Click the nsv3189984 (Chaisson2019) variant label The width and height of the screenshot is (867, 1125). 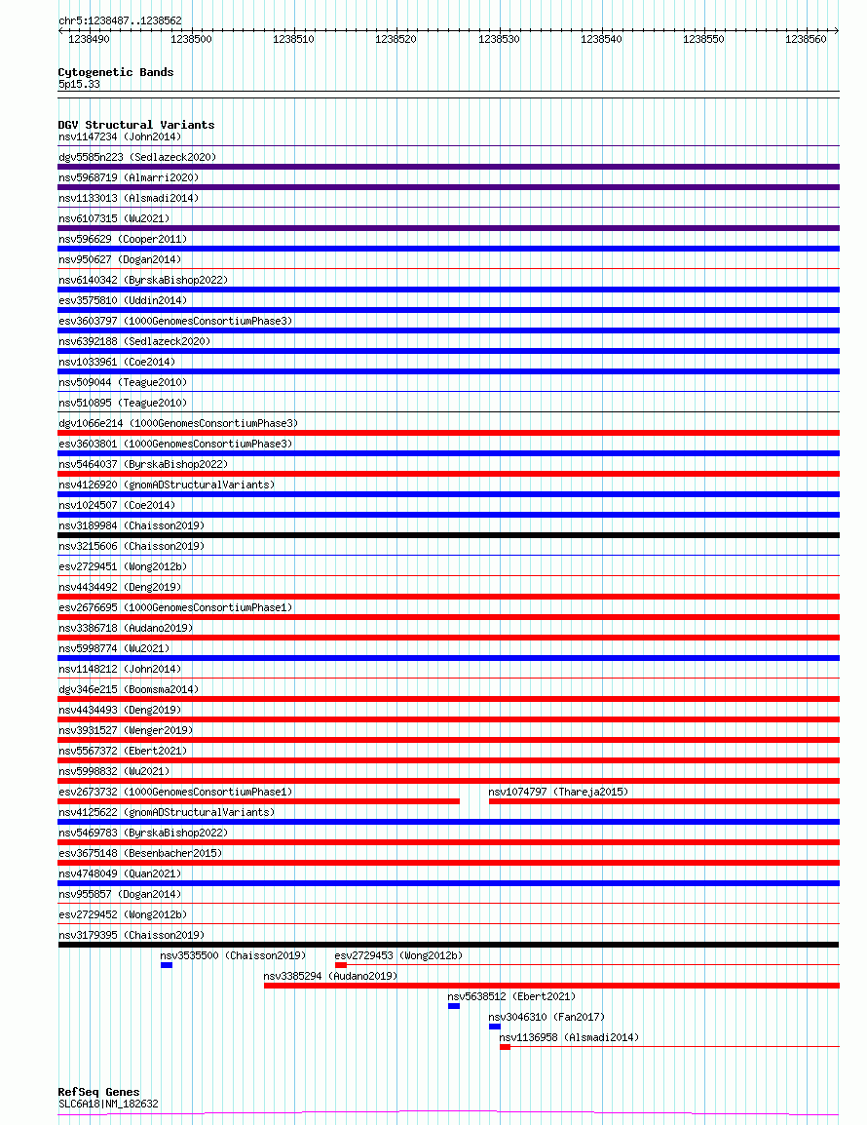coord(132,525)
